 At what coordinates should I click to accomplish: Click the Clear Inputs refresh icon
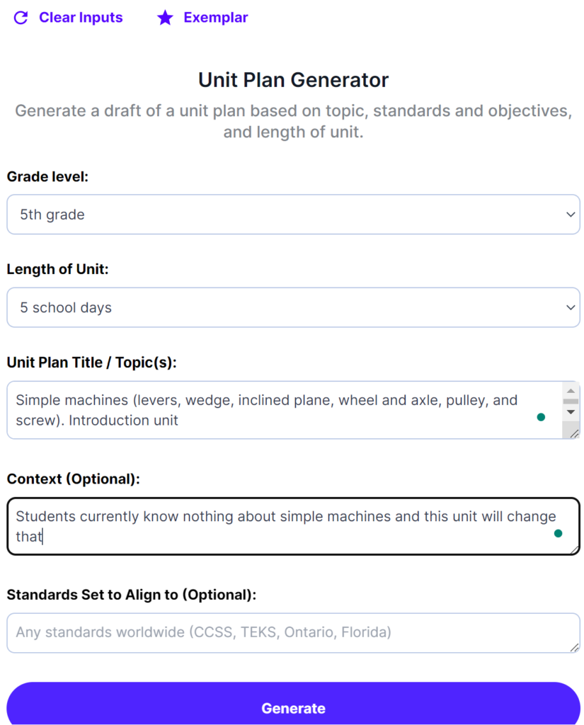21,18
